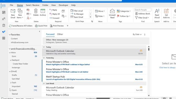176x99 pixels.
Task: Collapse the Favorites section
Action: tap(10, 35)
